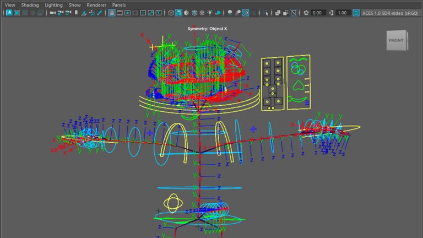Toggle the viewport Grid display
The height and width of the screenshot is (238, 423).
point(111,13)
